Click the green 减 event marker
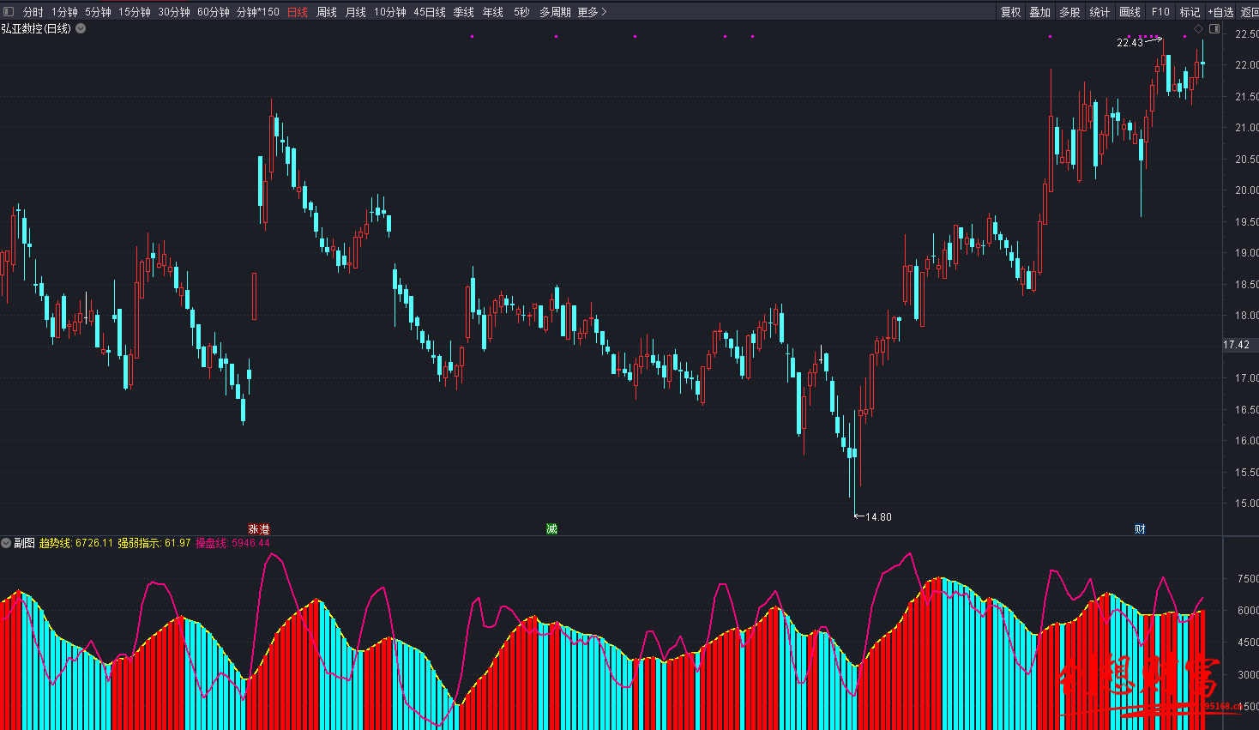 (x=552, y=529)
